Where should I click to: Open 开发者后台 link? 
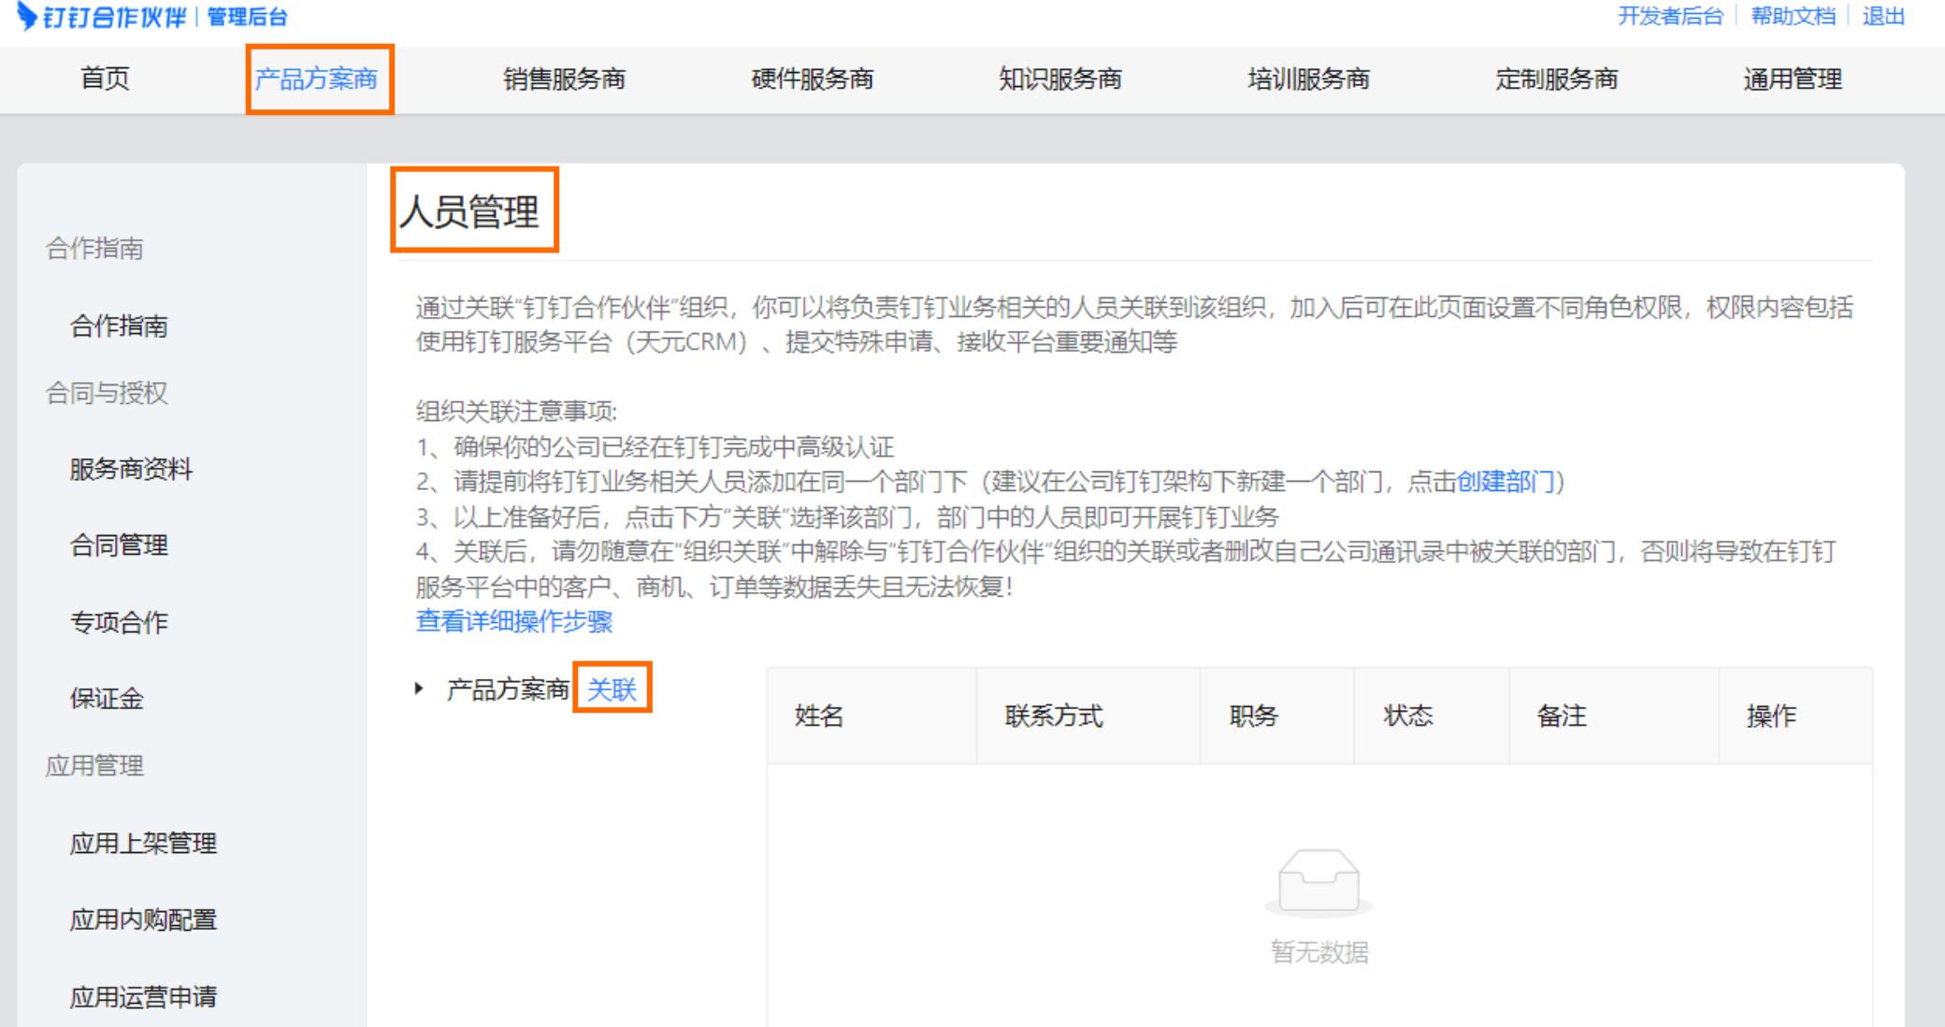click(x=1670, y=16)
